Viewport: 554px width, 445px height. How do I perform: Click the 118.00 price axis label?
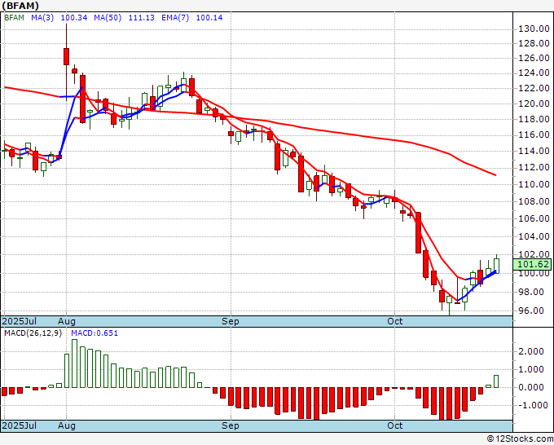tap(534, 119)
